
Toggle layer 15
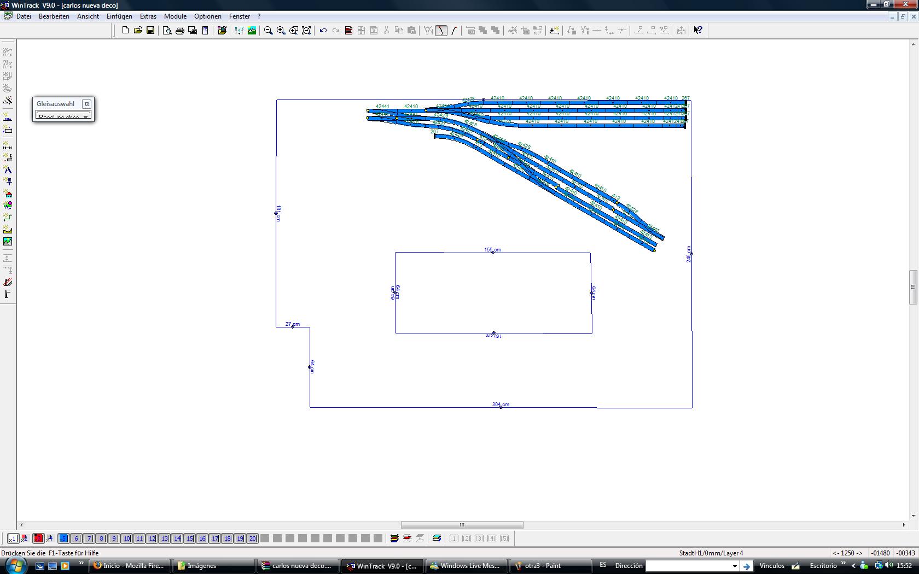pyautogui.click(x=189, y=538)
